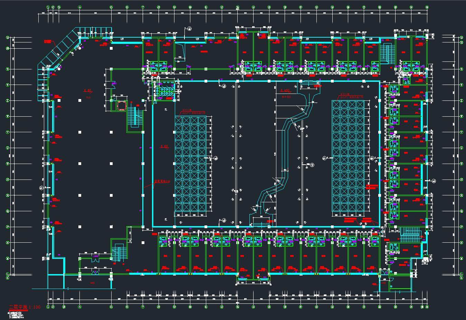Select the red elevator shaft symbol
Image resolution: width=466 pixels, height=320 pixels.
[x=122, y=105]
